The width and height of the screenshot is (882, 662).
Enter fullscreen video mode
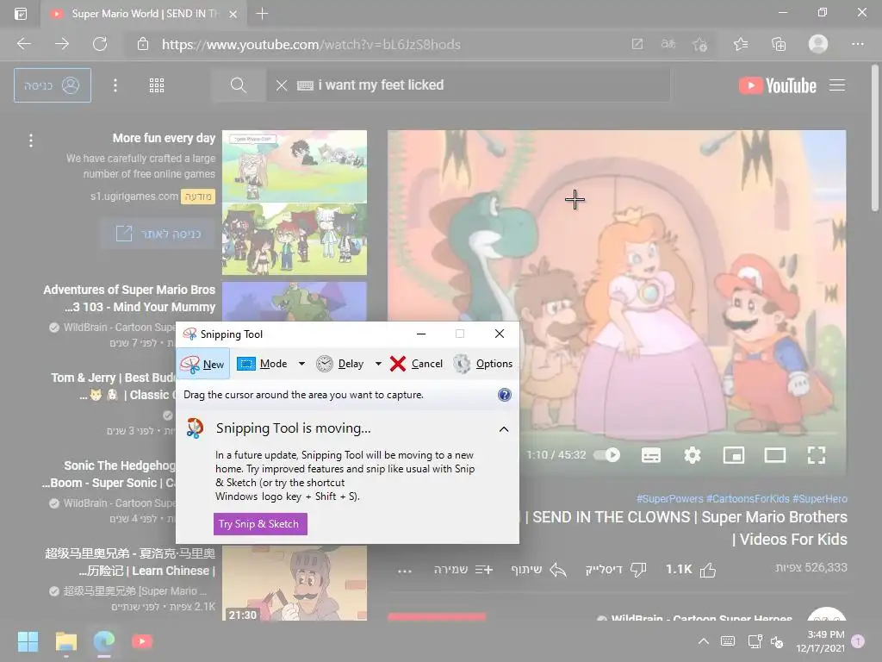pos(817,455)
